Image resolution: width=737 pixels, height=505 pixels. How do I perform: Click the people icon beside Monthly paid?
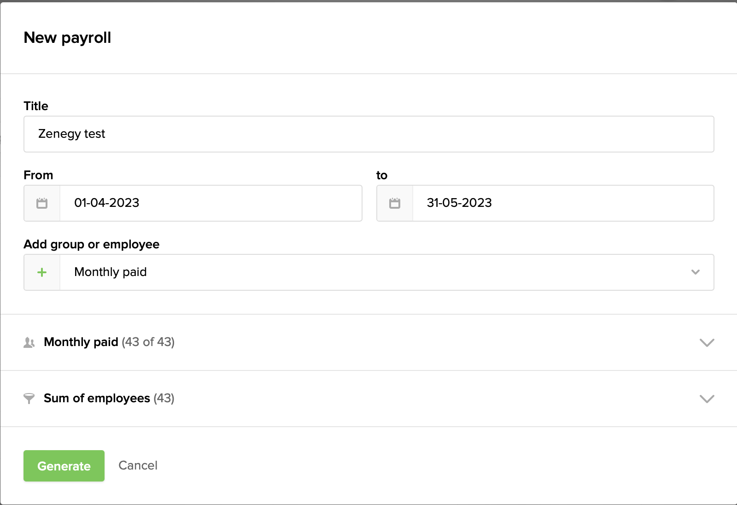click(x=29, y=342)
